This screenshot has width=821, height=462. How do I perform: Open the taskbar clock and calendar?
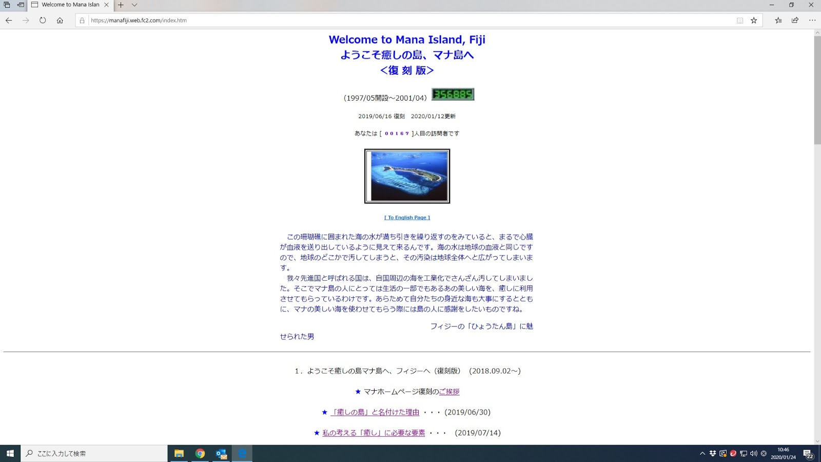783,453
